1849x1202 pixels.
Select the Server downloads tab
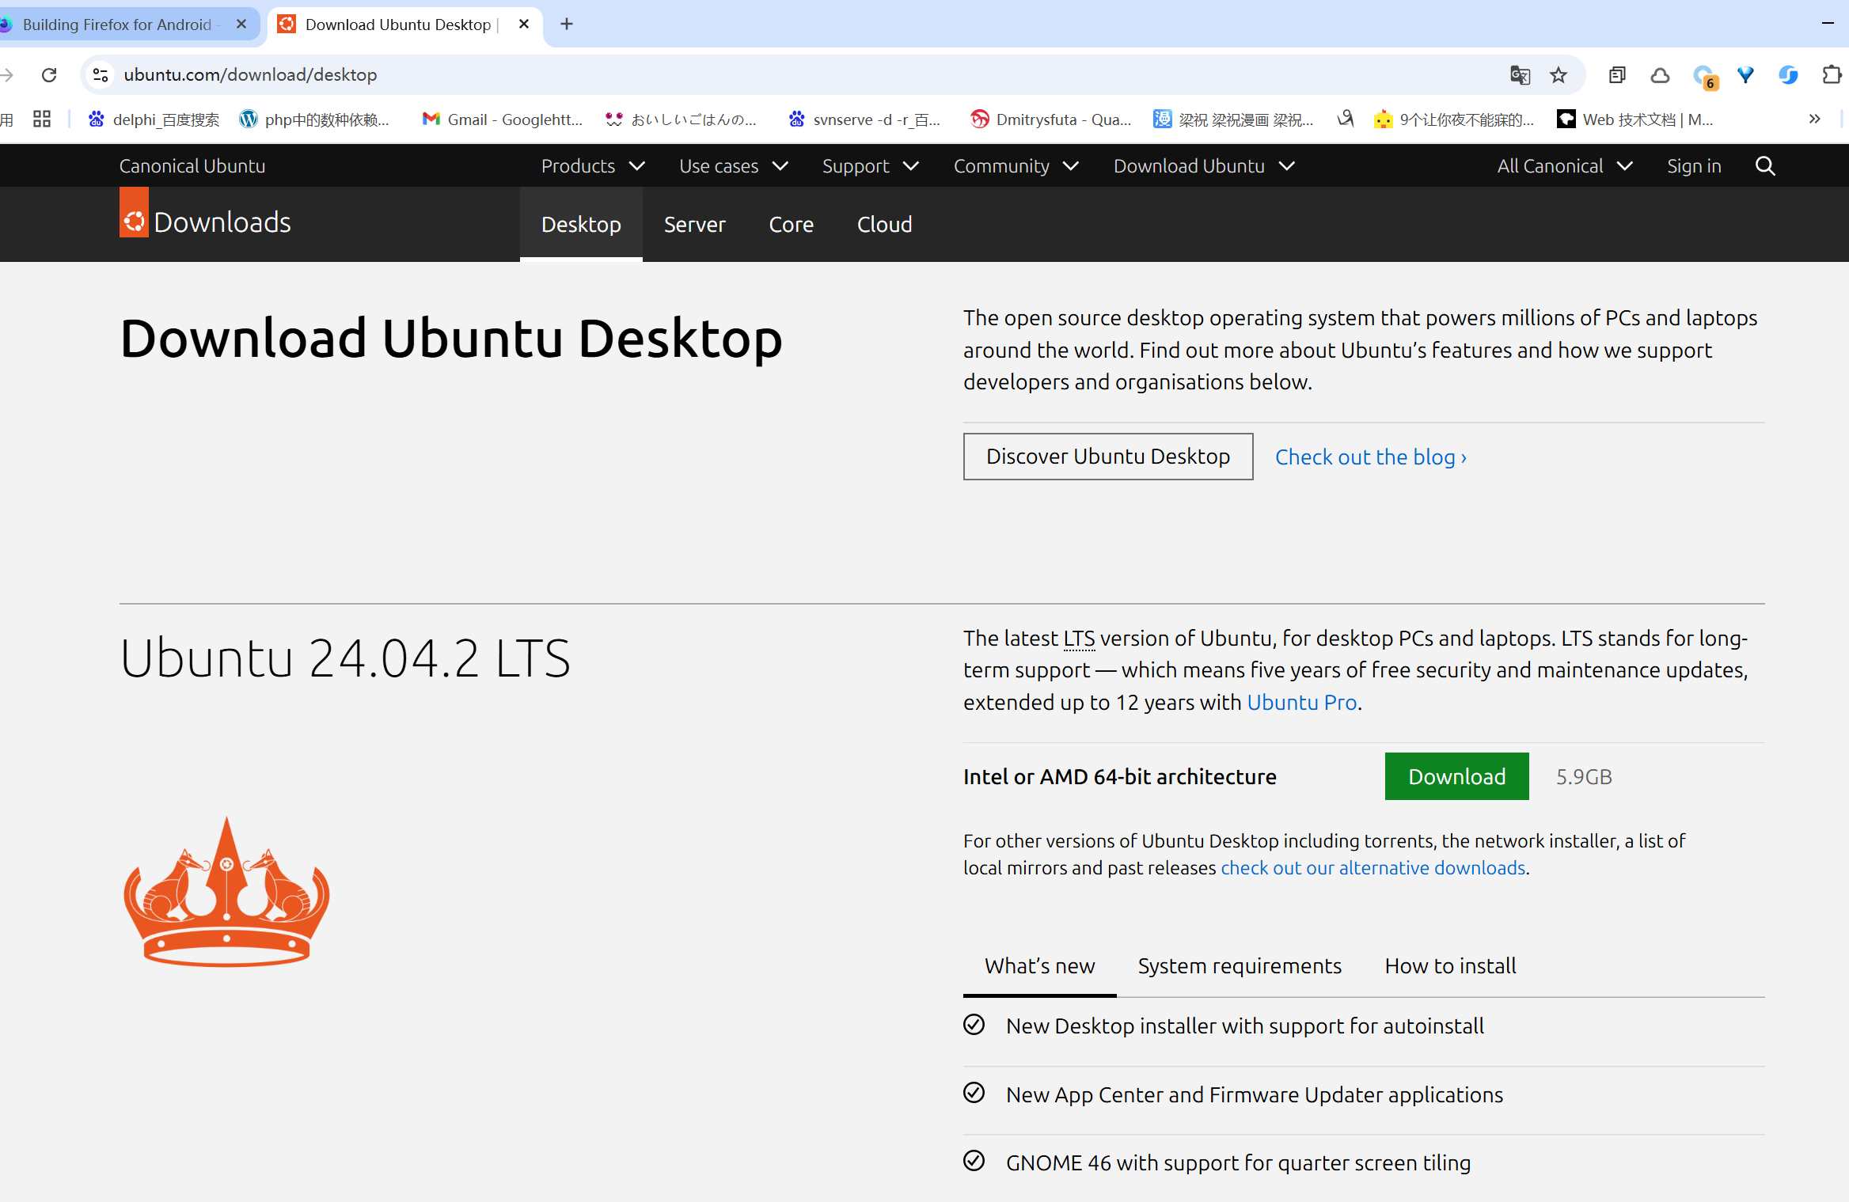pos(694,225)
